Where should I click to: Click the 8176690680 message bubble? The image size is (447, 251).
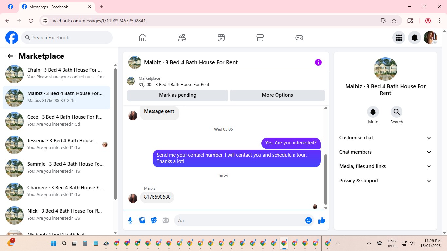click(157, 197)
